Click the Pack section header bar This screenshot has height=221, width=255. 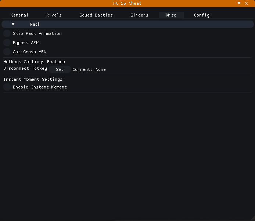[x=127, y=24]
